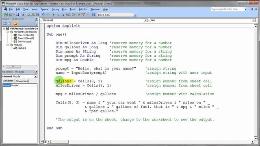Switch to the Alphabetic properties tab
260x146 pixels.
tap(8, 81)
